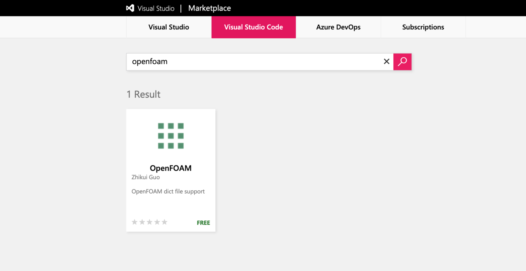Click the second star beneath the OpenFOAM card
The image size is (526, 271).
coord(142,222)
